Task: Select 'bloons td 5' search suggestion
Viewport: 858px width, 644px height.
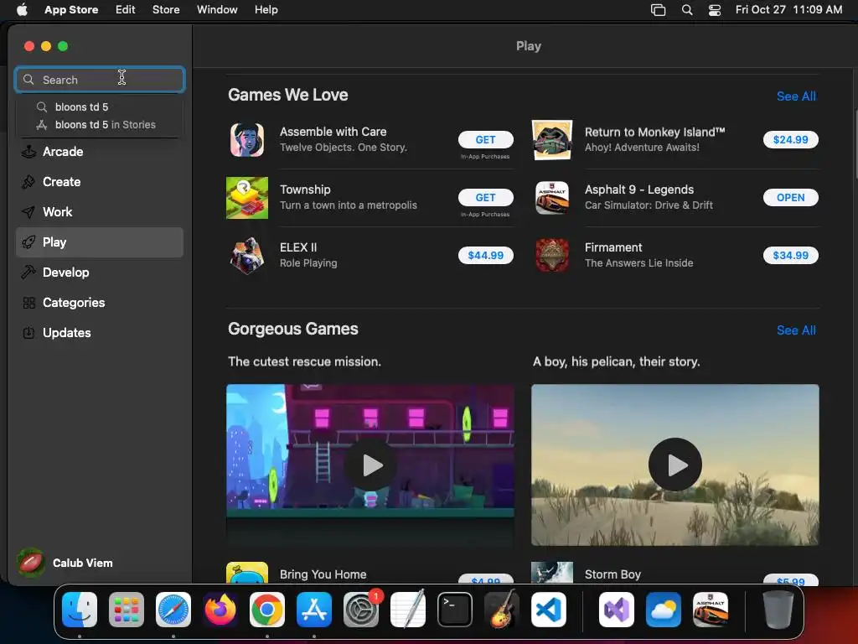Action: (x=100, y=106)
